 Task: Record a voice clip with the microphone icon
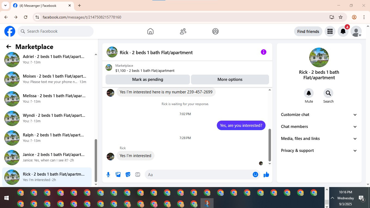point(108,175)
